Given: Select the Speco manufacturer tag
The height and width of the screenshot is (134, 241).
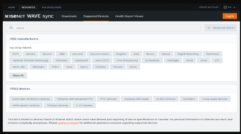Looking at the screenshot, I should tap(84, 67).
